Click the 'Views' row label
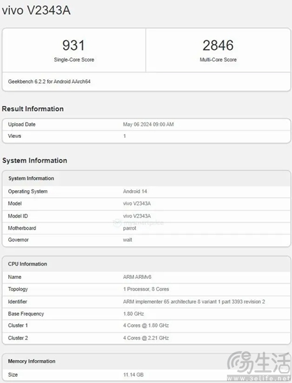292x383 pixels. click(x=15, y=136)
